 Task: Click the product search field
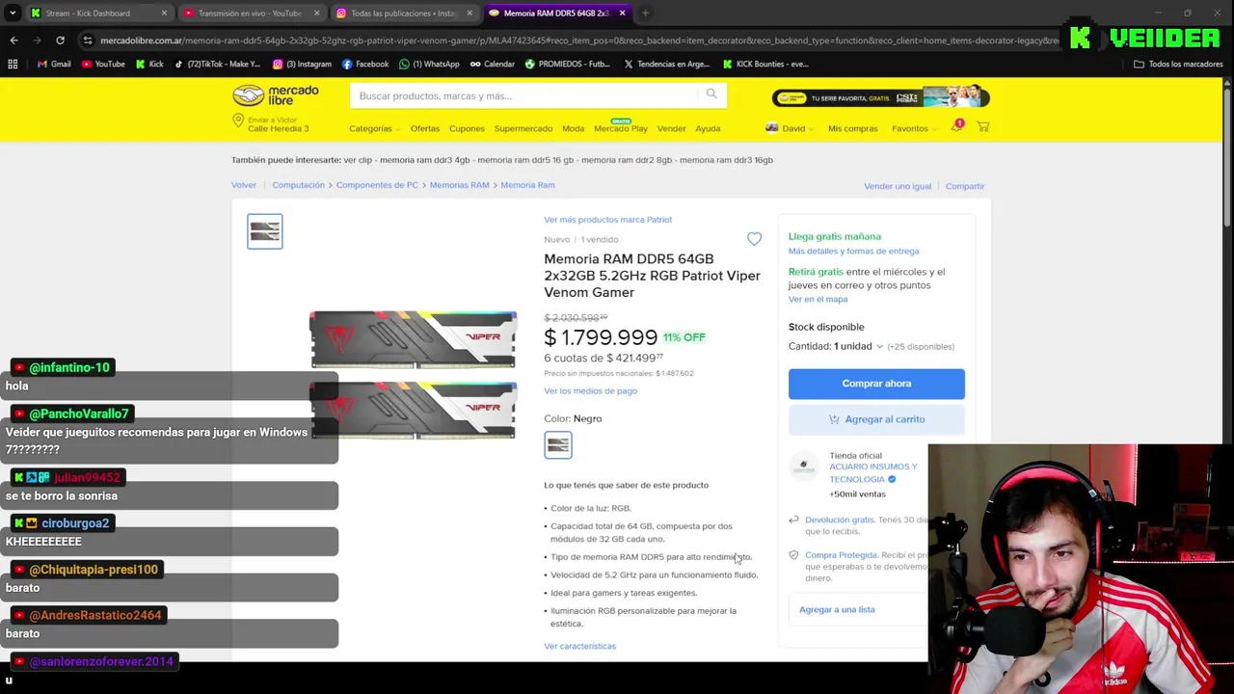coord(525,95)
